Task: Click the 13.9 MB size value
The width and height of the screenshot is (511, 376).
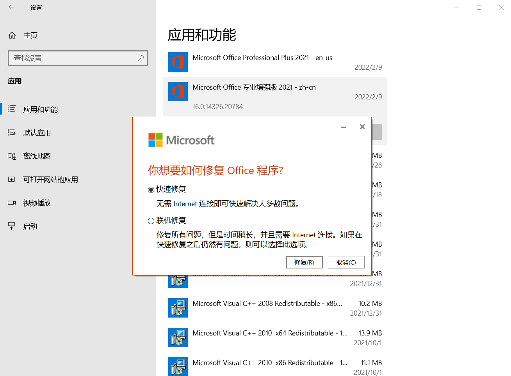Action: (370, 333)
